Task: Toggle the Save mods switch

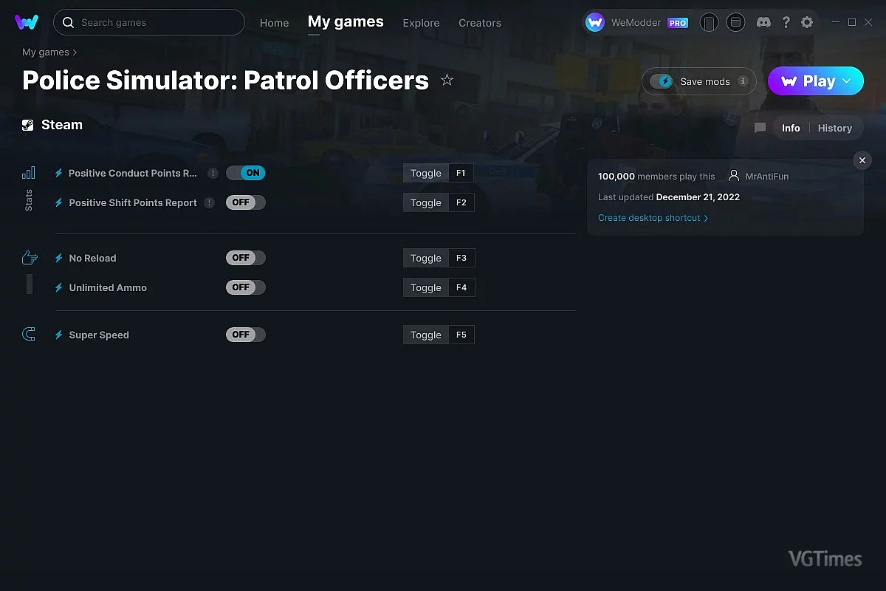Action: coord(662,81)
